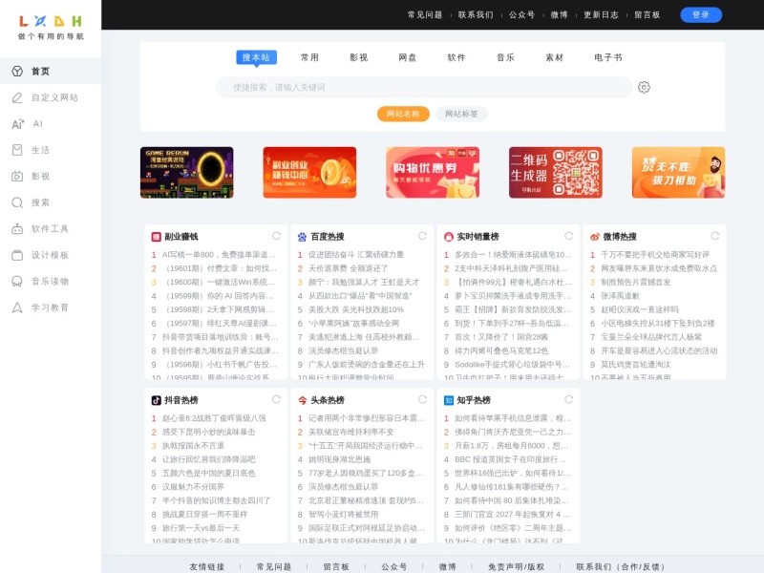Click the Zhihu logo icon
Image resolution: width=764 pixels, height=573 pixels.
pyautogui.click(x=448, y=400)
